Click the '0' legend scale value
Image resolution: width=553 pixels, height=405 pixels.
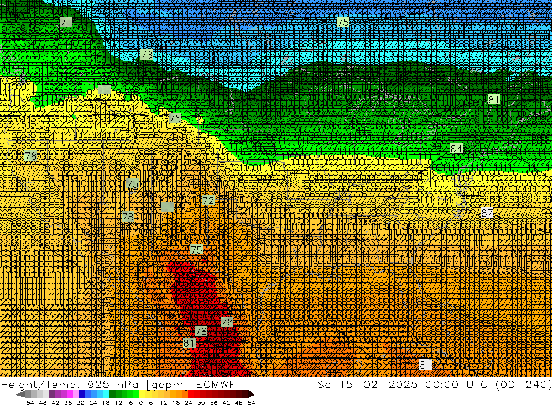[x=140, y=403]
